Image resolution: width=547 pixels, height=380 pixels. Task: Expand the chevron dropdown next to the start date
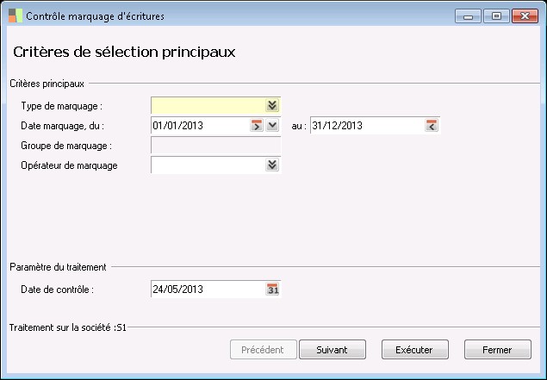tap(272, 126)
